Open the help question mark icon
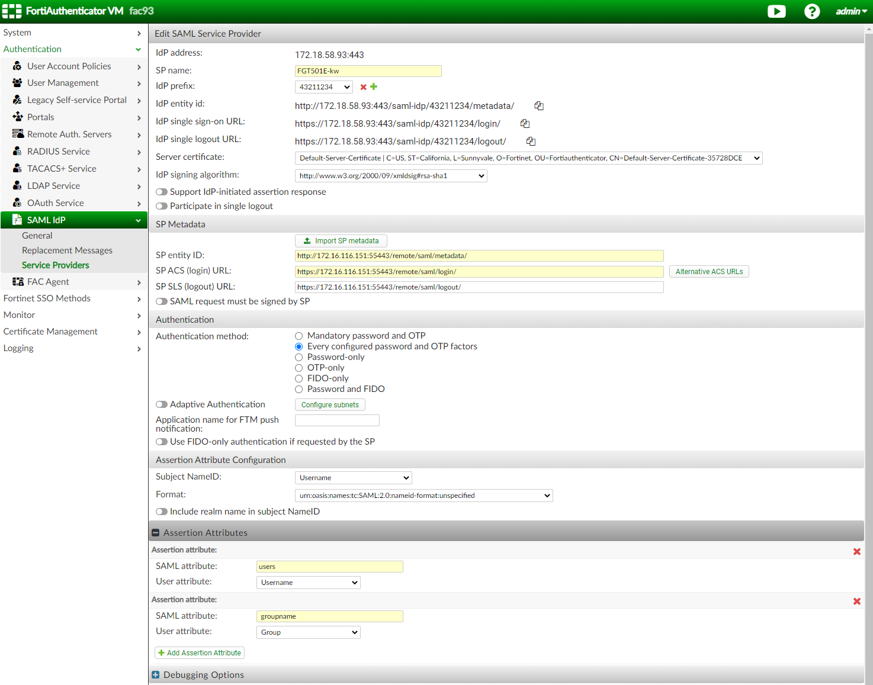Viewport: 873px width, 685px height. click(812, 11)
